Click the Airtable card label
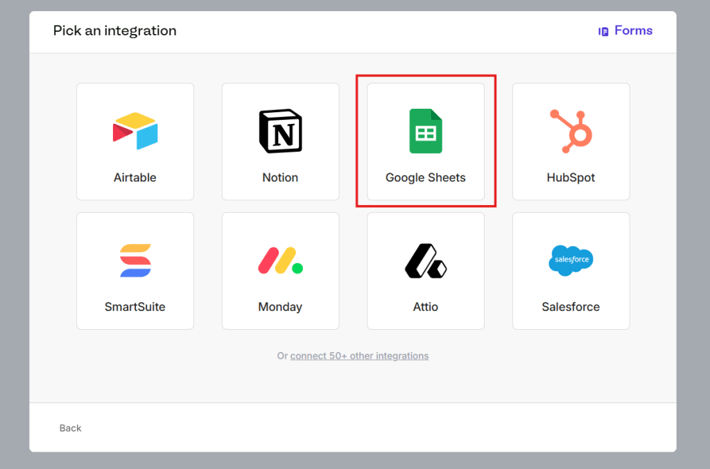This screenshot has width=710, height=469. click(135, 177)
